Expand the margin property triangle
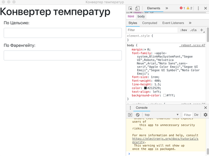The height and width of the screenshot is (156, 209). click(x=146, y=50)
